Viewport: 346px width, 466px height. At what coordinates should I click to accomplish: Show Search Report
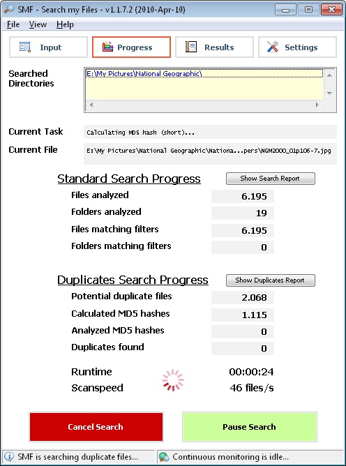(x=270, y=179)
